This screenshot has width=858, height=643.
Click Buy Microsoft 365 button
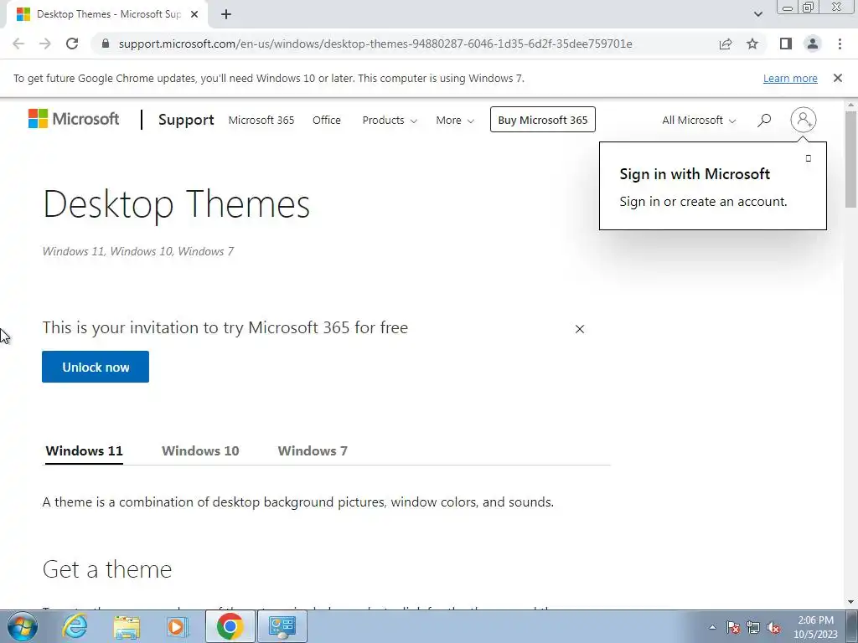pyautogui.click(x=543, y=120)
